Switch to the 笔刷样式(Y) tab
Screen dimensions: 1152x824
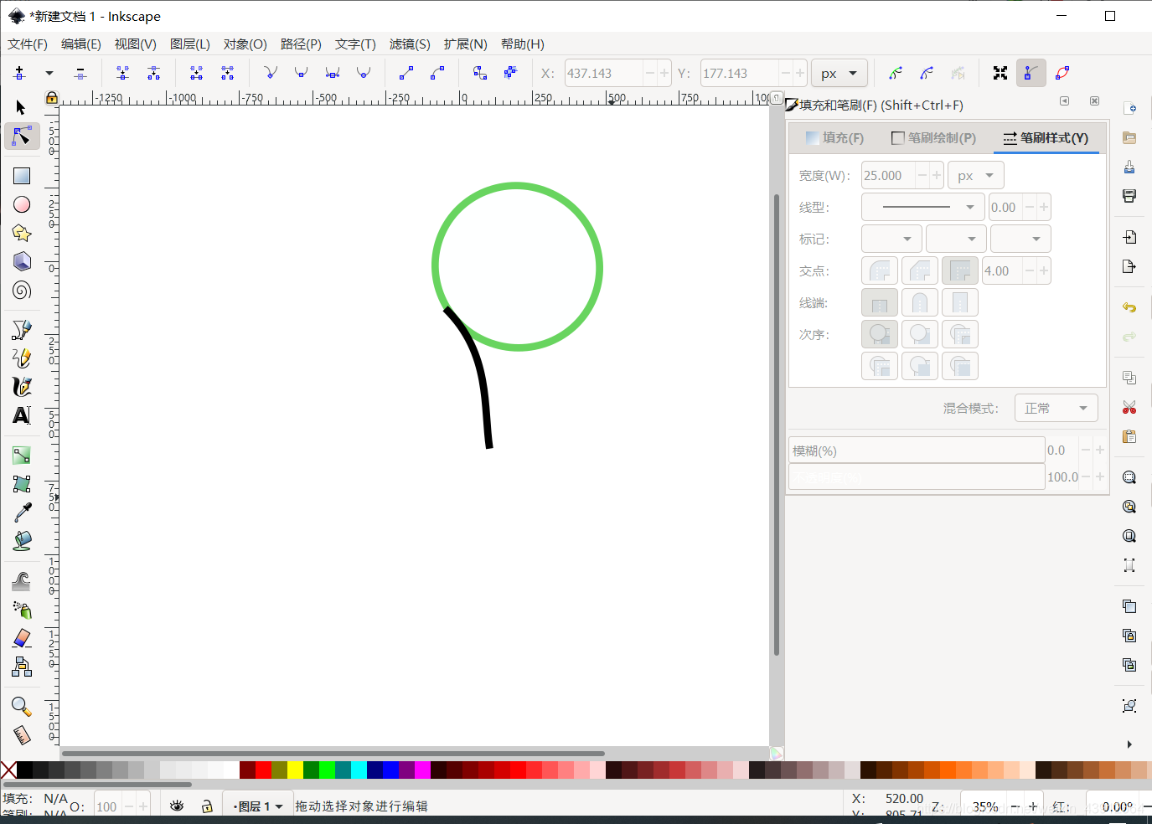pos(1046,138)
